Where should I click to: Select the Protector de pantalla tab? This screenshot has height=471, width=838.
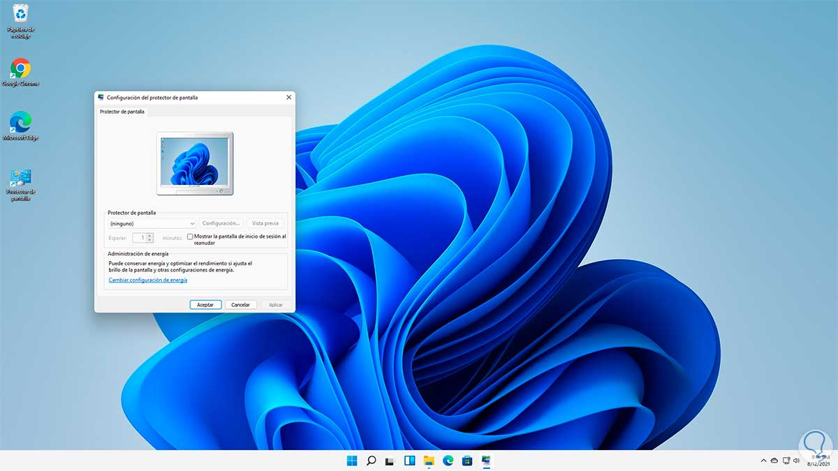[122, 112]
